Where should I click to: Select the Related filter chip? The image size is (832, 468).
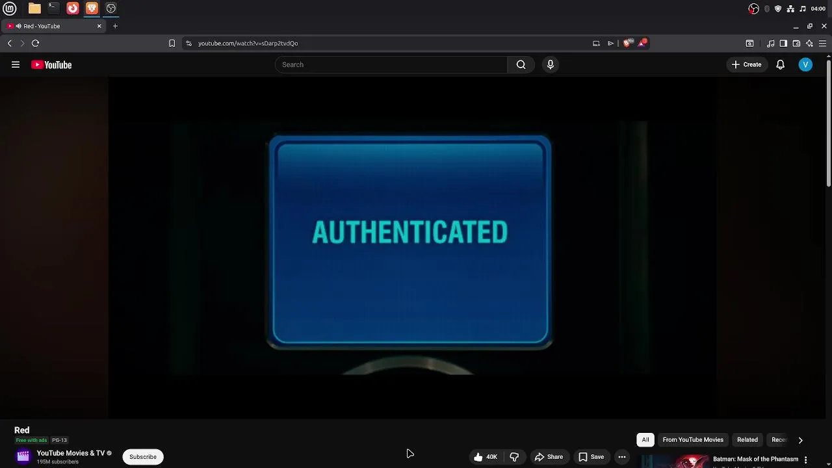[747, 440]
